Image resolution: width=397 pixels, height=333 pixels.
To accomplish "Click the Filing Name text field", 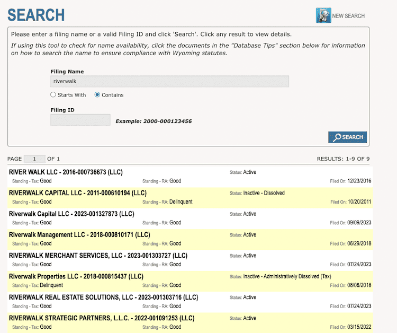I will click(169, 82).
